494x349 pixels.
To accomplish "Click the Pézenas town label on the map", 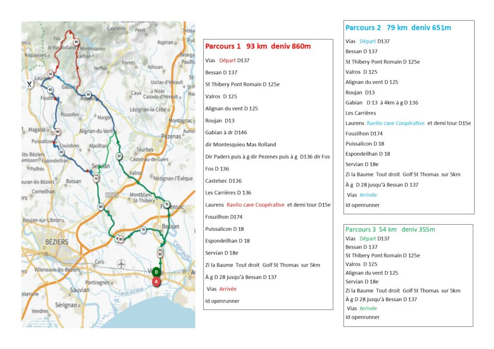I will coord(171,136).
